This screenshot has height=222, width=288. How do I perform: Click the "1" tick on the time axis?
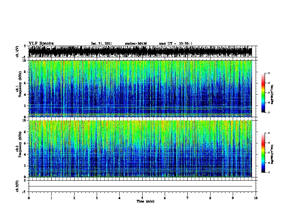coord(51,198)
